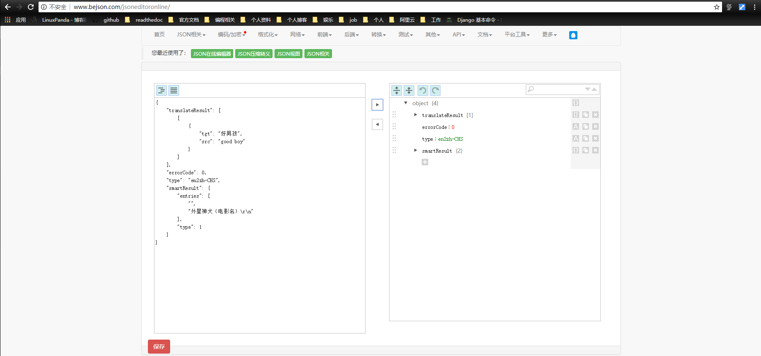Change type of translateResult field
Screen dimensions: 761x356
tap(576, 115)
